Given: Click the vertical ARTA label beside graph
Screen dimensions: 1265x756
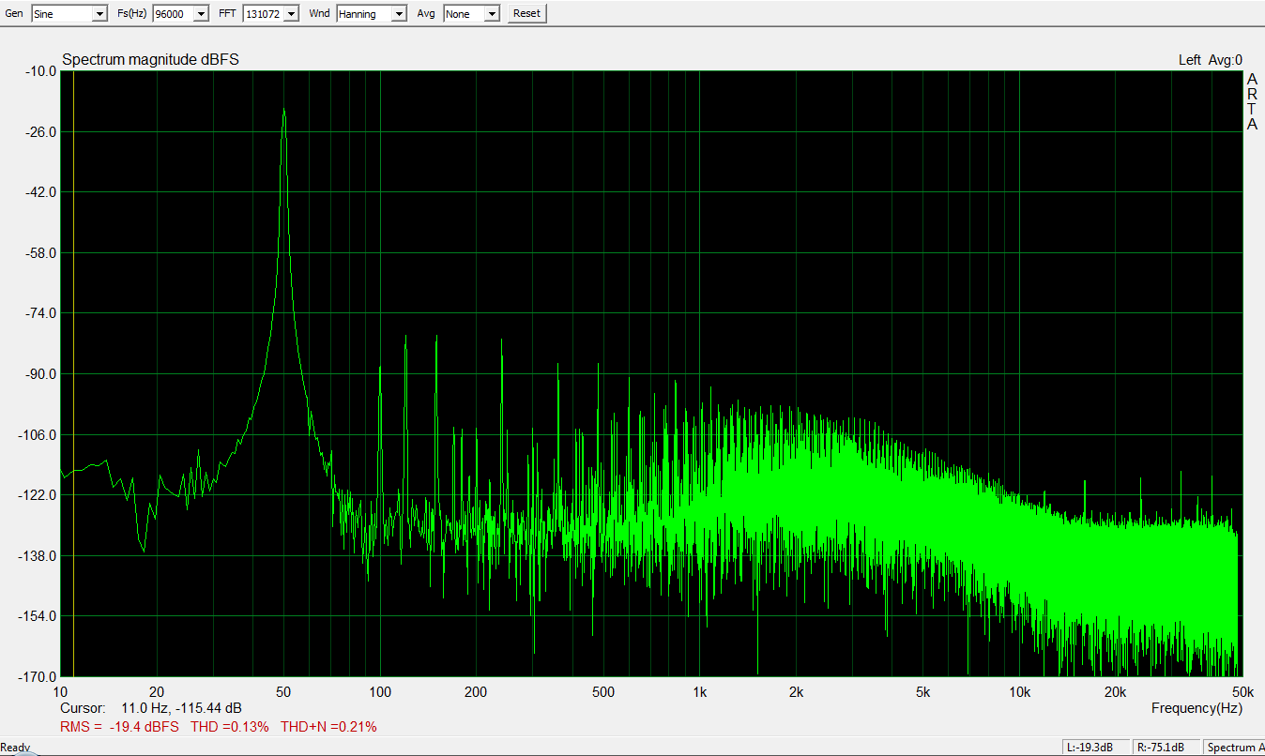Looking at the screenshot, I should coord(1252,102).
